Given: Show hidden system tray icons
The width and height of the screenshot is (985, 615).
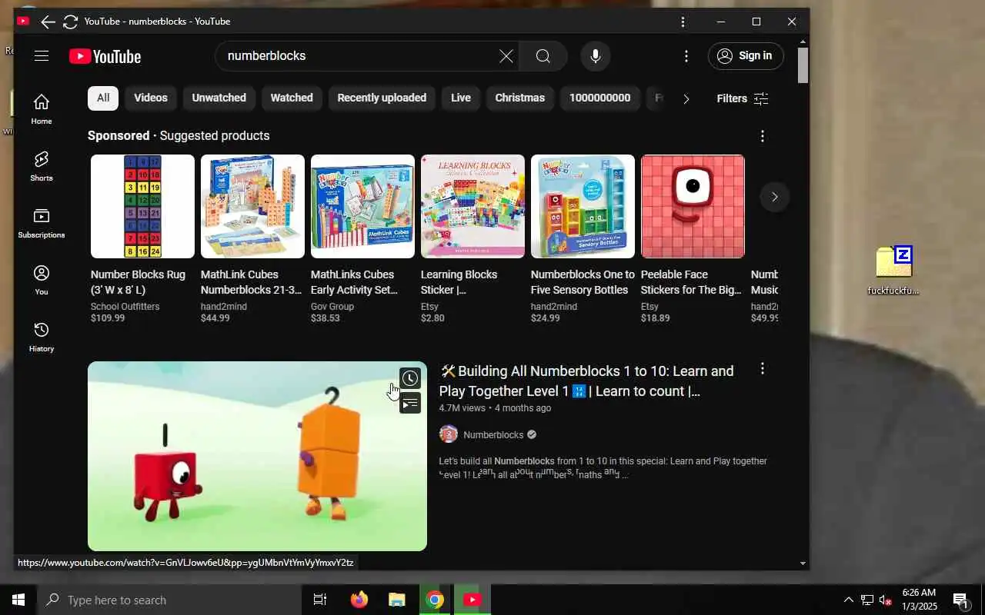Looking at the screenshot, I should click(x=849, y=600).
